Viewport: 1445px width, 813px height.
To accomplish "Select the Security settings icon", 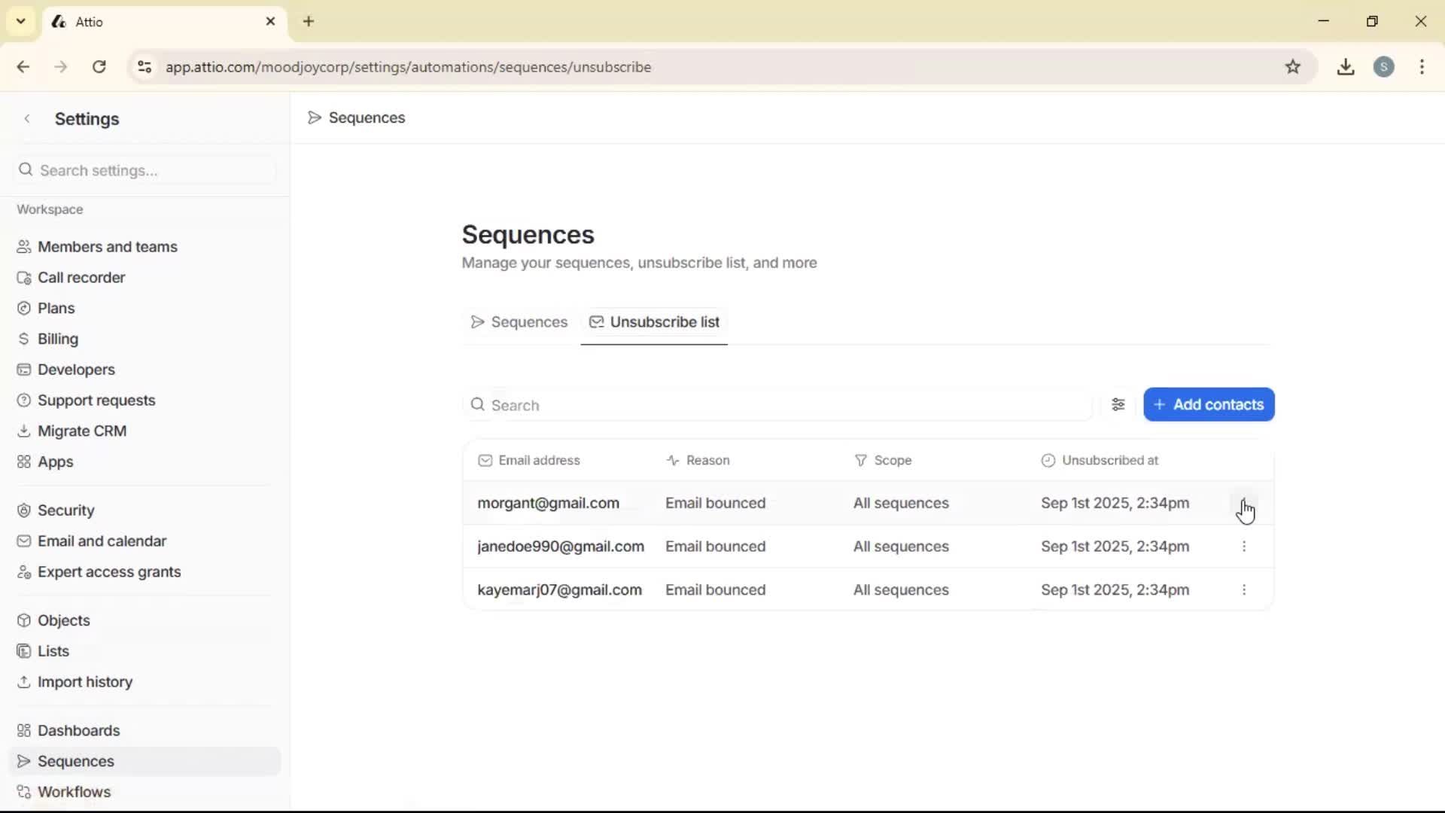I will point(23,510).
